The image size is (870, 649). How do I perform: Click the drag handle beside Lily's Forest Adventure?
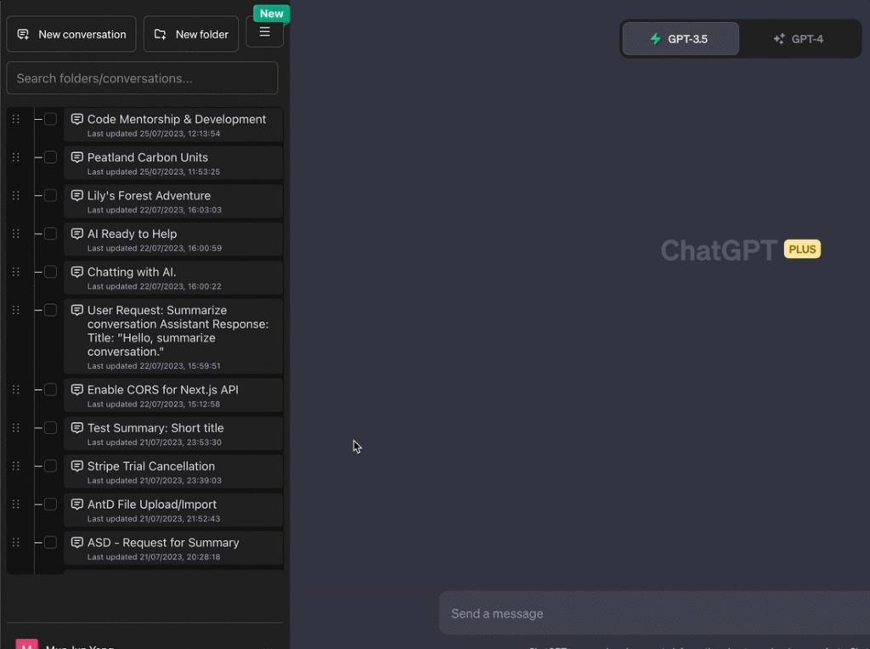coord(15,195)
